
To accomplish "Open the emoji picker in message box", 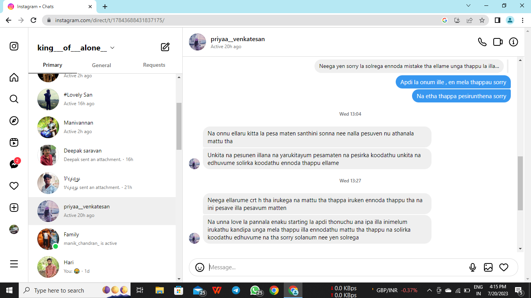I will click(200, 267).
